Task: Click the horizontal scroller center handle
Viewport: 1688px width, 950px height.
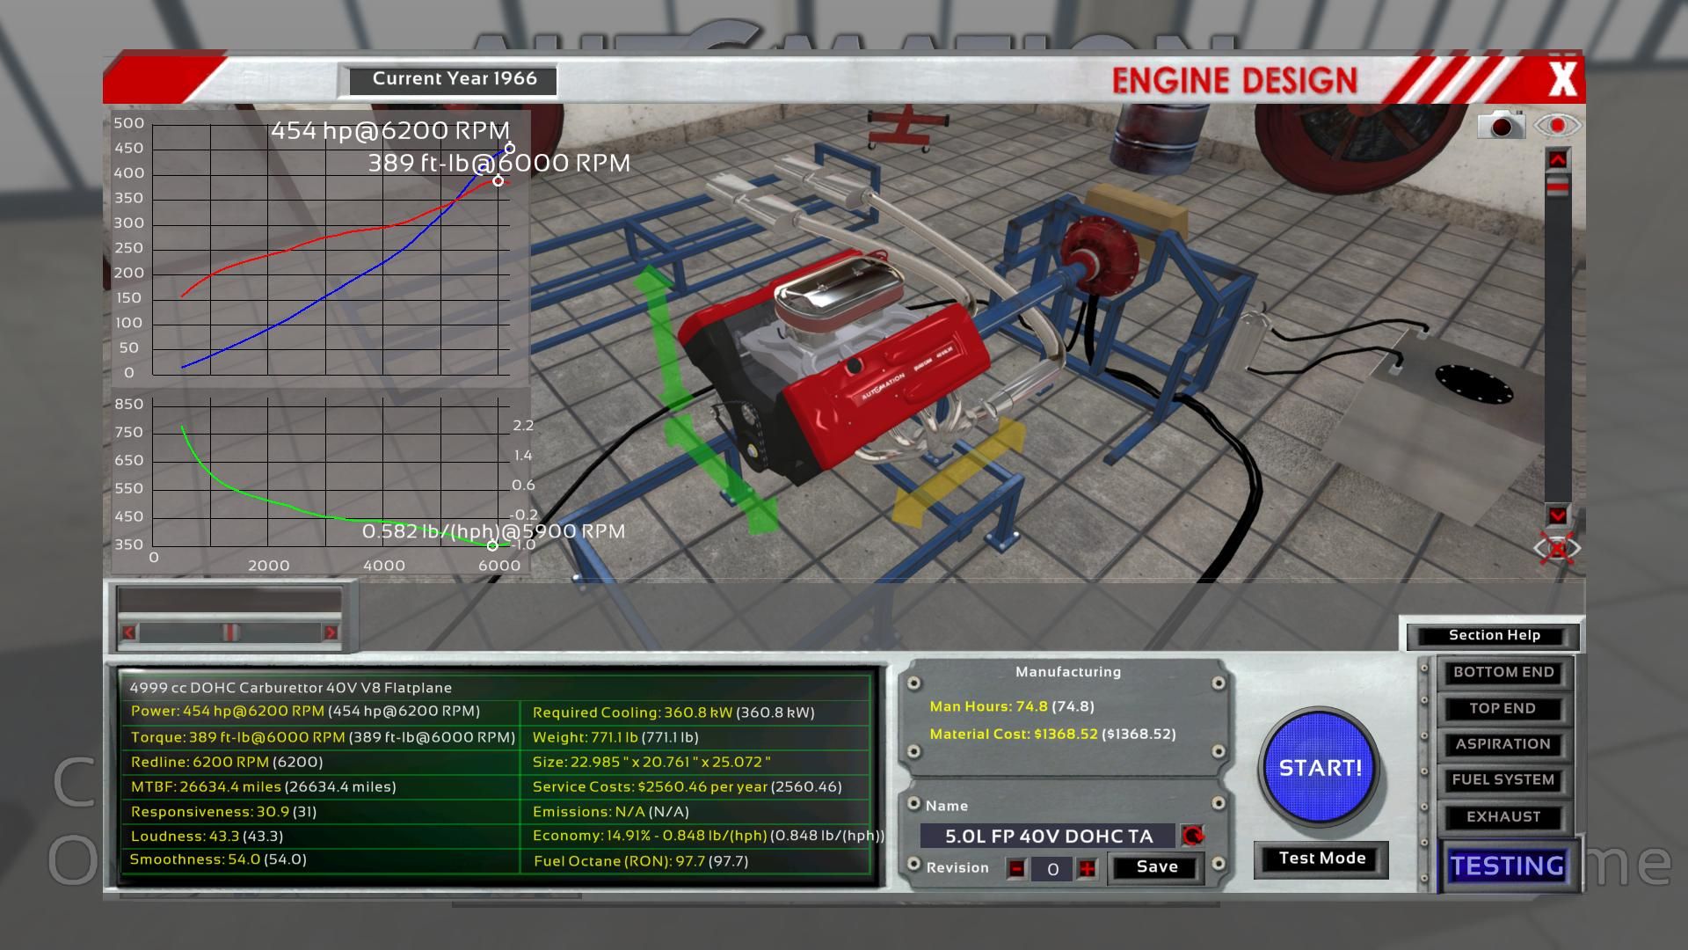Action: pyautogui.click(x=229, y=632)
